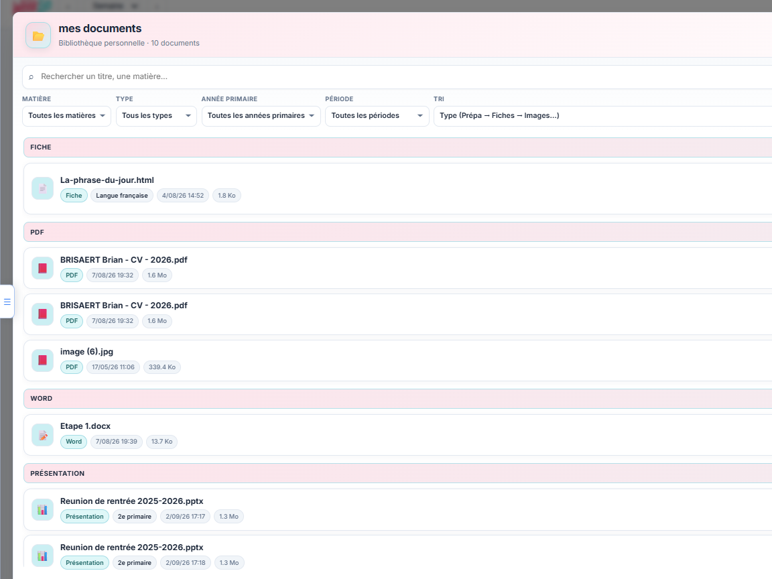
Task: Click the mes documents page title
Action: click(x=100, y=29)
